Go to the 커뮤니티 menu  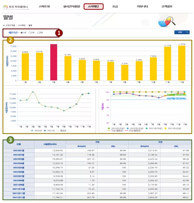[x=142, y=6]
